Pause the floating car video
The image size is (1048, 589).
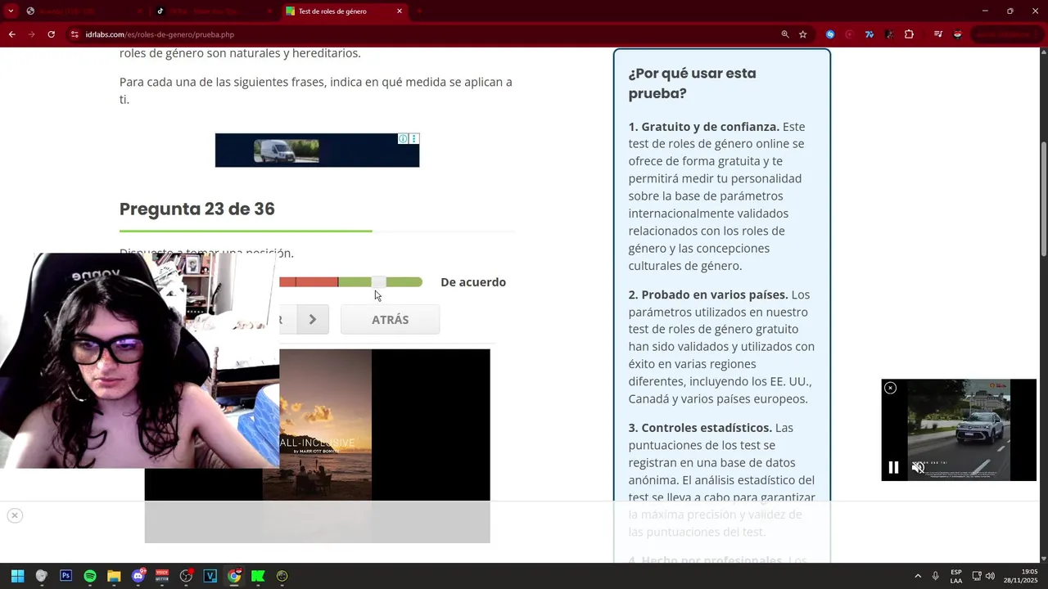(x=893, y=468)
